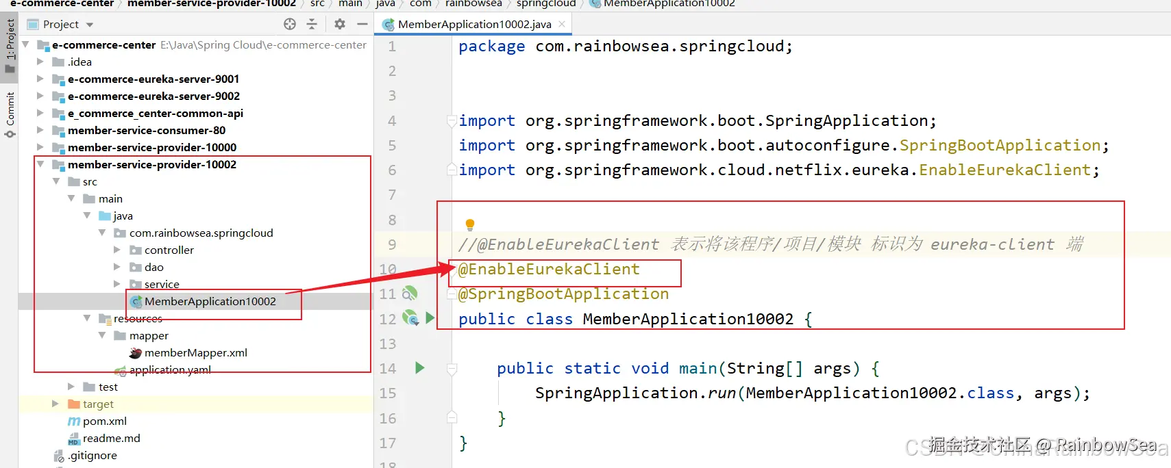This screenshot has width=1171, height=468.
Task: Expand the dao package arrow
Action: pos(117,267)
